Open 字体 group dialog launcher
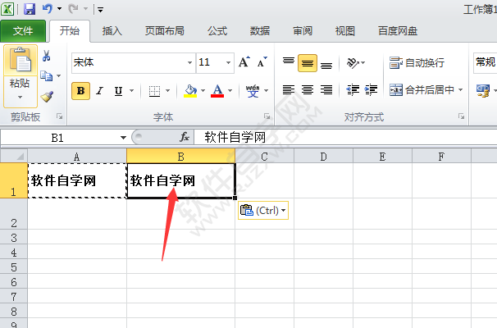 267,116
